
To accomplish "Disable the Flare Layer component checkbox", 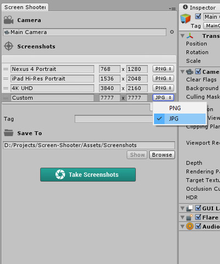I will click(198, 217).
